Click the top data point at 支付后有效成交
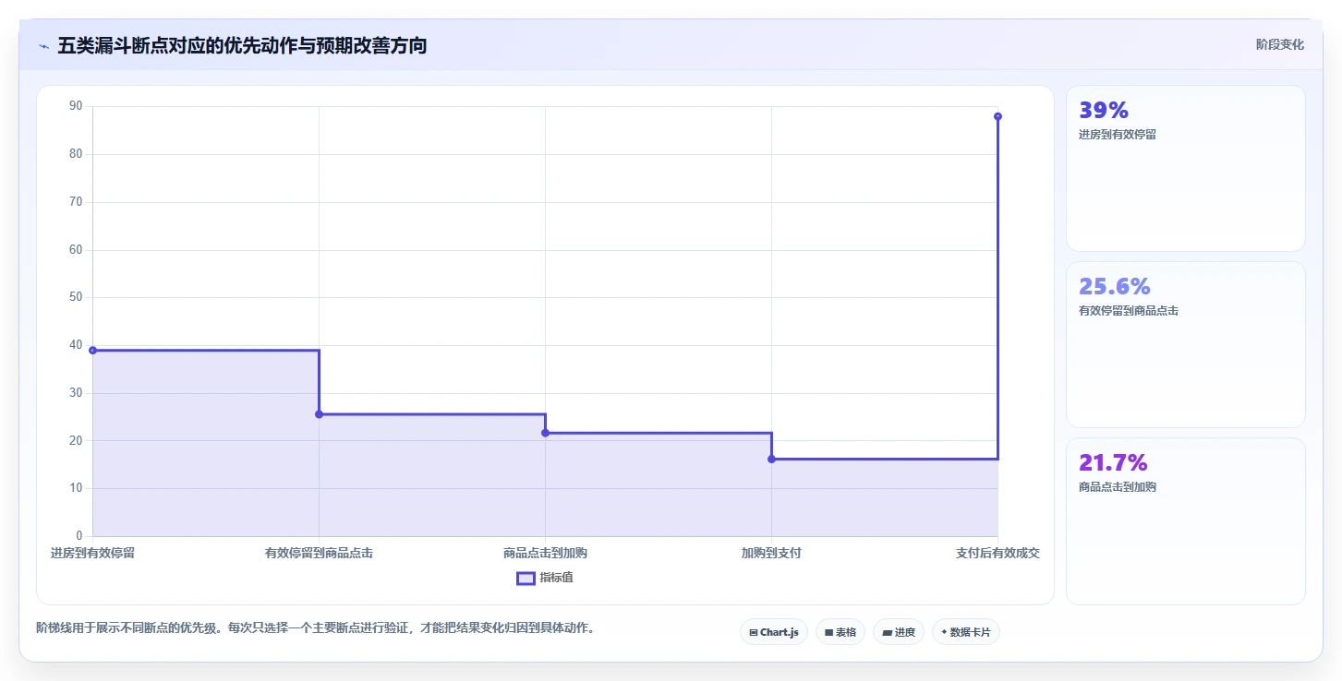 coord(997,116)
